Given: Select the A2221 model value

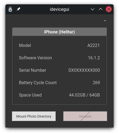Looking at the screenshot, I should 94,45.
